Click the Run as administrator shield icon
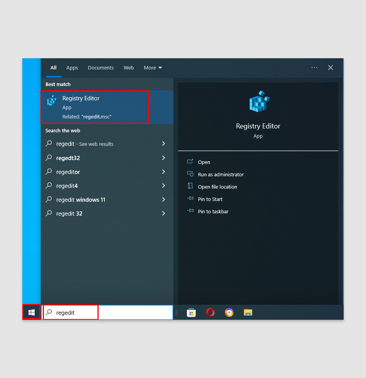This screenshot has height=378, width=366. pos(190,174)
